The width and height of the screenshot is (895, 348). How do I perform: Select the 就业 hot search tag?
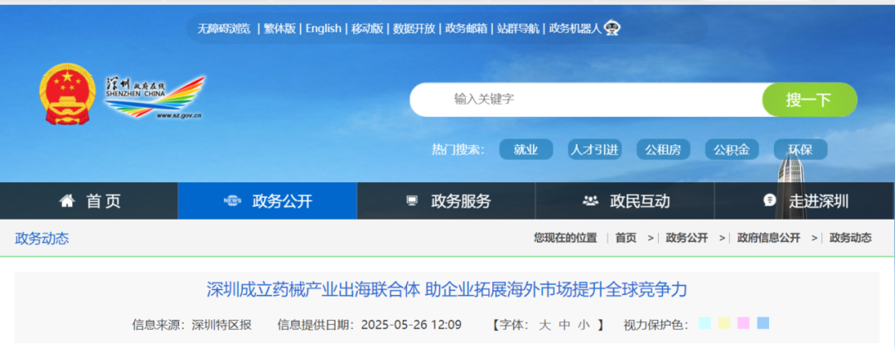(x=525, y=150)
